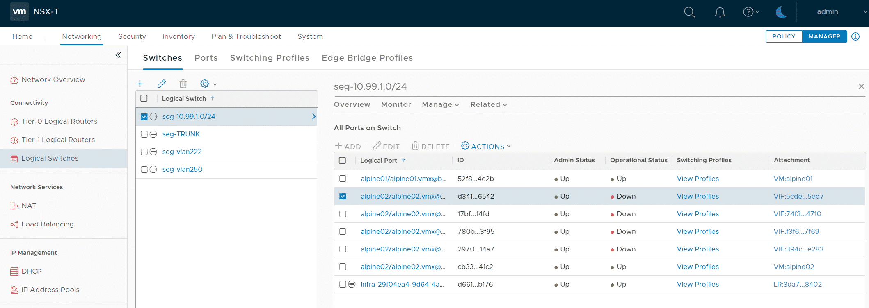This screenshot has height=308, width=869.
Task: Click infra-29f04ea4 row status circle icon
Action: point(352,284)
